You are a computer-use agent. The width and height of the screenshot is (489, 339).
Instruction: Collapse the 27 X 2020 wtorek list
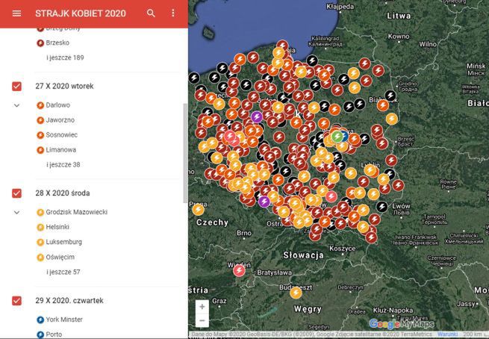[x=17, y=105]
